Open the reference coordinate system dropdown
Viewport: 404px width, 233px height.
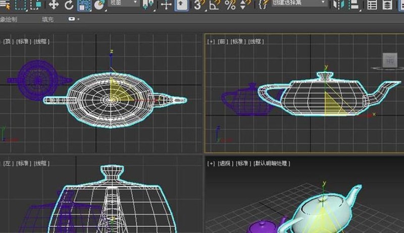tap(124, 3)
